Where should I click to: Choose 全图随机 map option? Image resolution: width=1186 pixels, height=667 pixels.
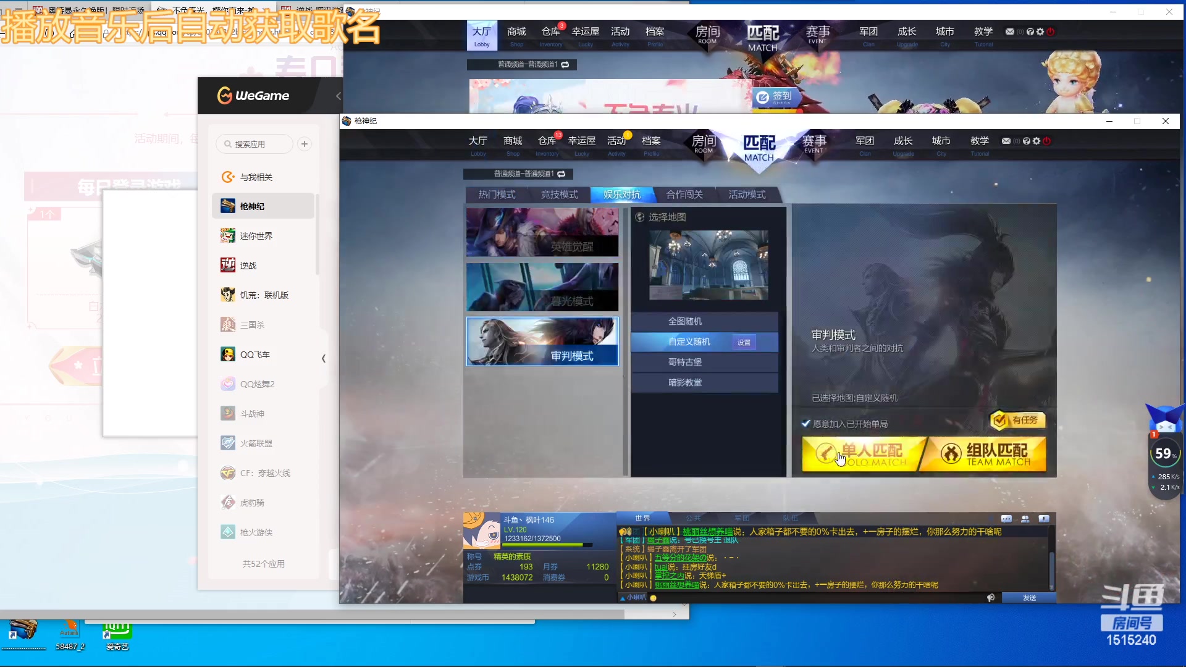705,321
